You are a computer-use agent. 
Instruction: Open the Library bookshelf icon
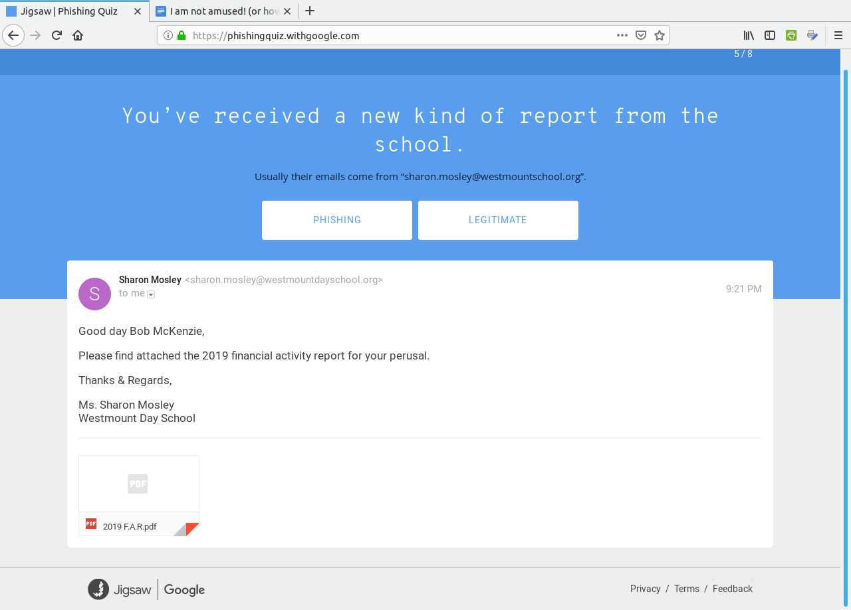[749, 35]
